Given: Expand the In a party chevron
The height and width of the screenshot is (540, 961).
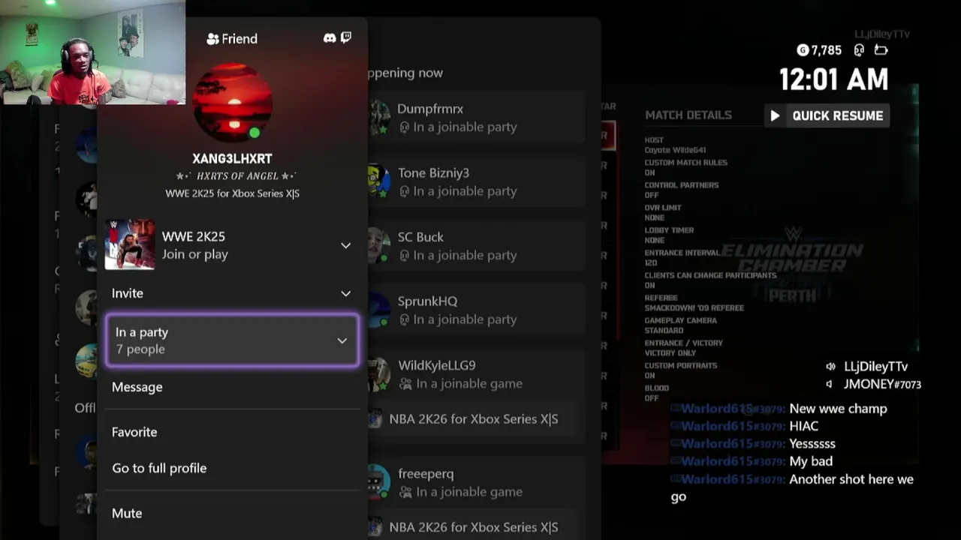Looking at the screenshot, I should tap(342, 340).
